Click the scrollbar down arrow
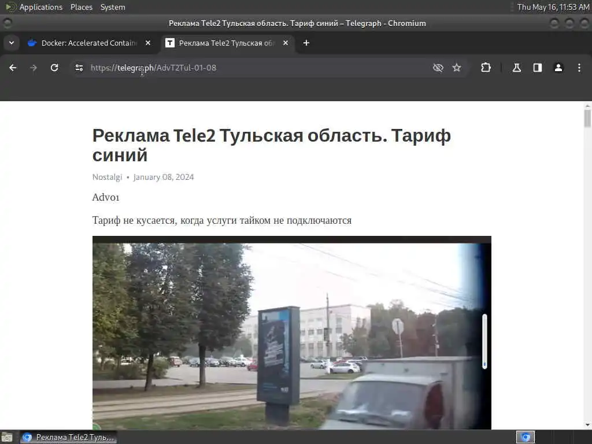The image size is (592, 444). click(587, 425)
